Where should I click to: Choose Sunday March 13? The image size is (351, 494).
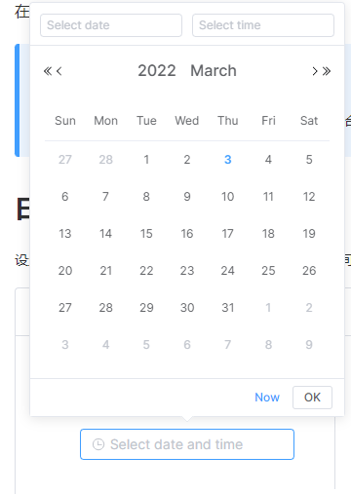pyautogui.click(x=65, y=234)
